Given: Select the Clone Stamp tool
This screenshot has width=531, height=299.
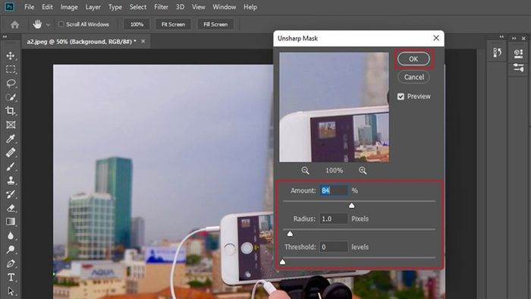Looking at the screenshot, I should (x=11, y=180).
